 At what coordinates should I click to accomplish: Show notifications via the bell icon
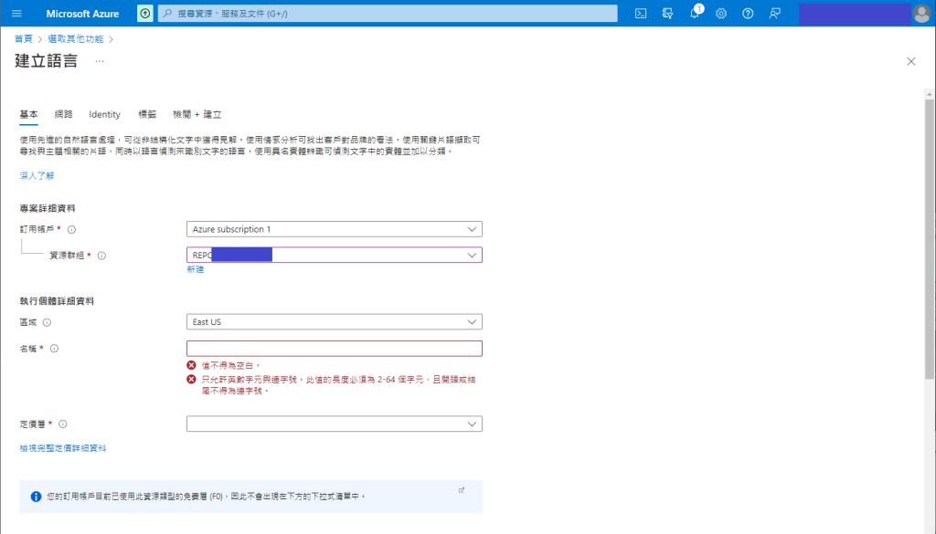point(695,14)
